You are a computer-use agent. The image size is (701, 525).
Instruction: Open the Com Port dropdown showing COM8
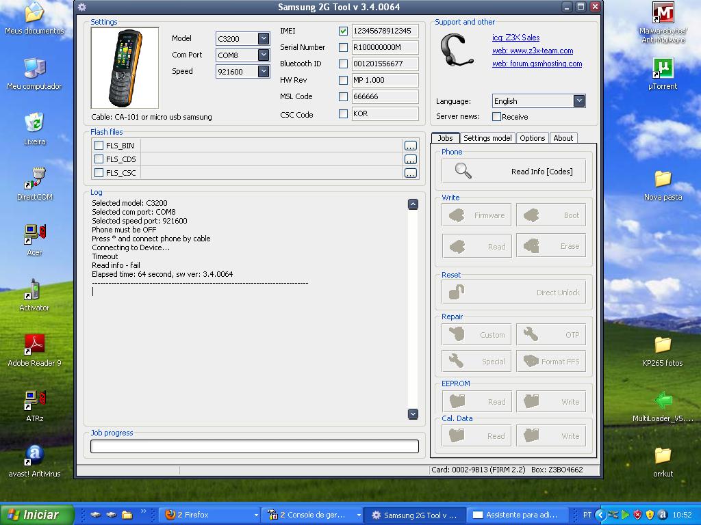[x=264, y=55]
